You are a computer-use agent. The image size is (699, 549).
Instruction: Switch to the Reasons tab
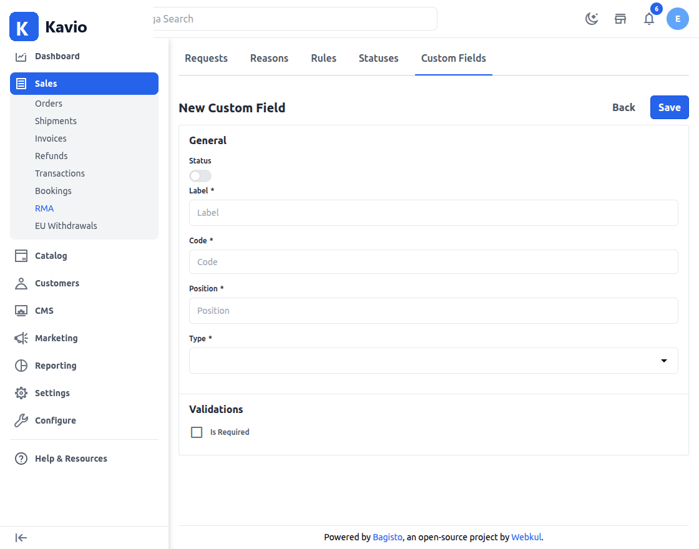coord(269,59)
